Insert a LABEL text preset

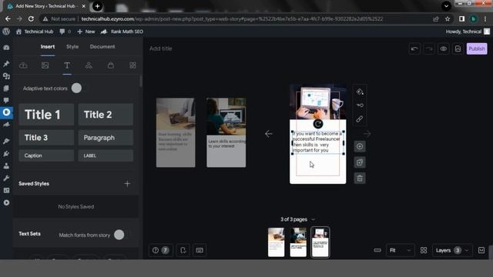106,155
